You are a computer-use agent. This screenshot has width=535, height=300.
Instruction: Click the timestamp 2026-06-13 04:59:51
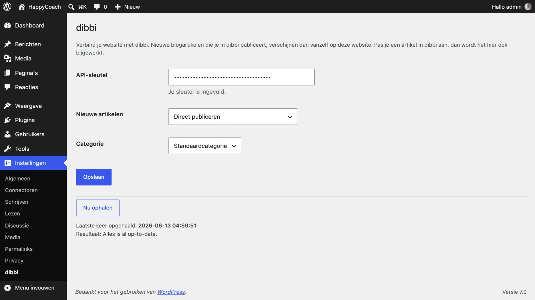click(167, 225)
